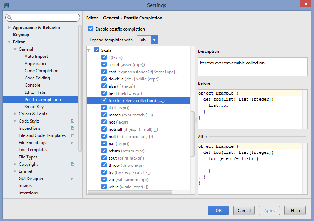Select the Smart Keys settings page
The height and width of the screenshot is (221, 314).
35,107
